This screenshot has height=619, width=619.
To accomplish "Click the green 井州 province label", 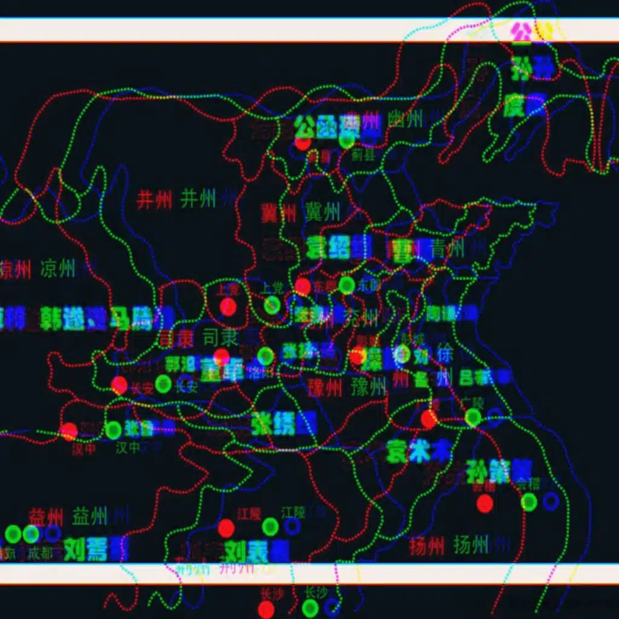I will tap(198, 199).
